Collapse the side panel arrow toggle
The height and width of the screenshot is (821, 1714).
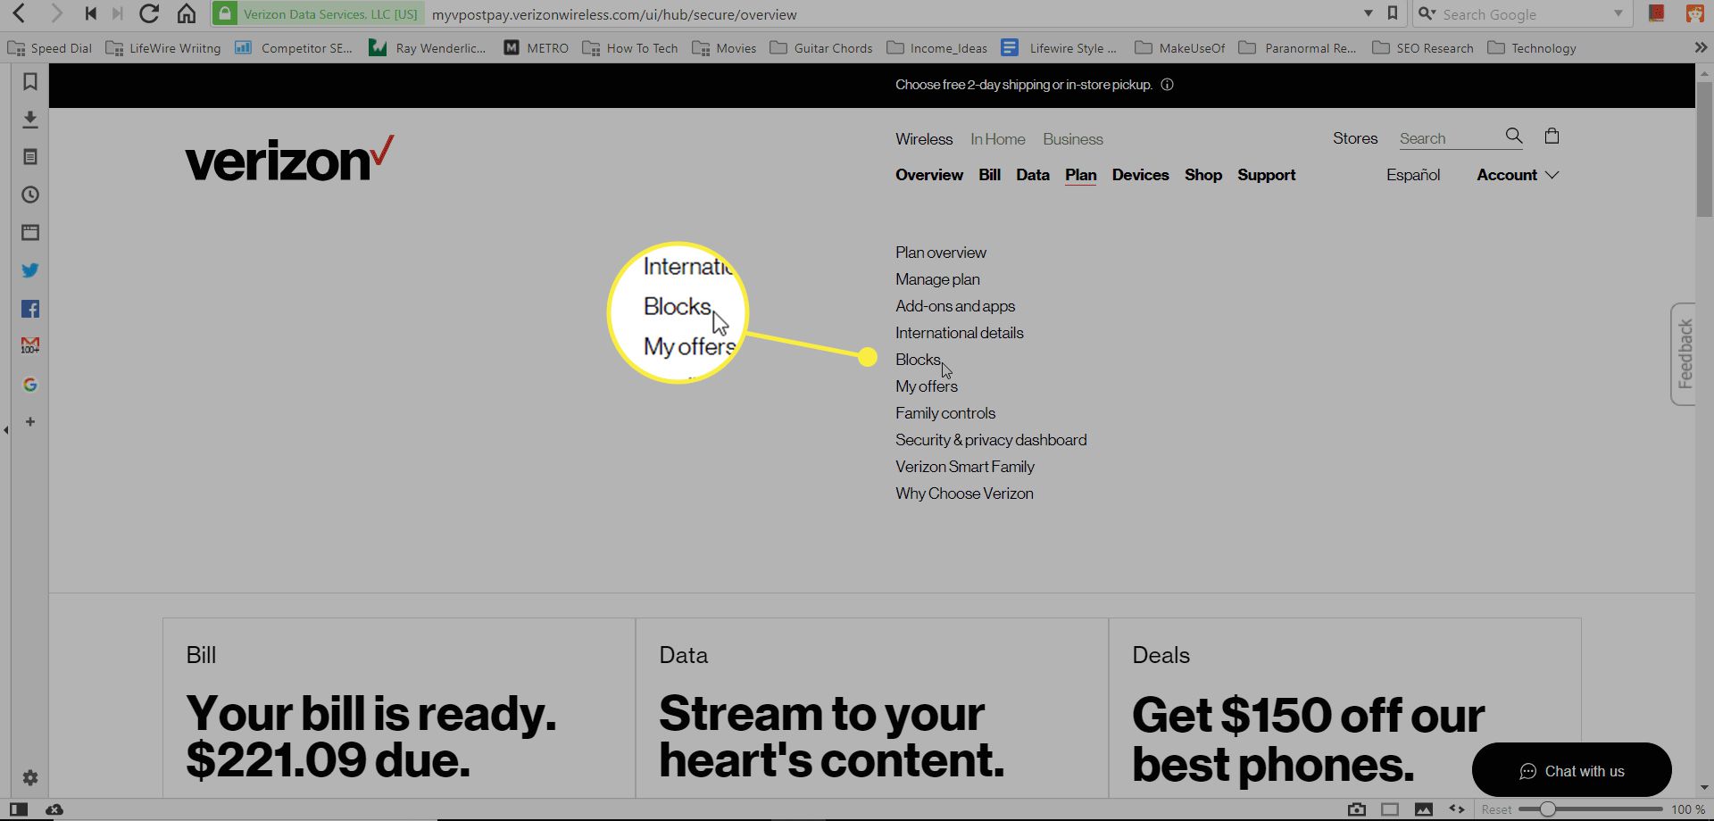(6, 430)
